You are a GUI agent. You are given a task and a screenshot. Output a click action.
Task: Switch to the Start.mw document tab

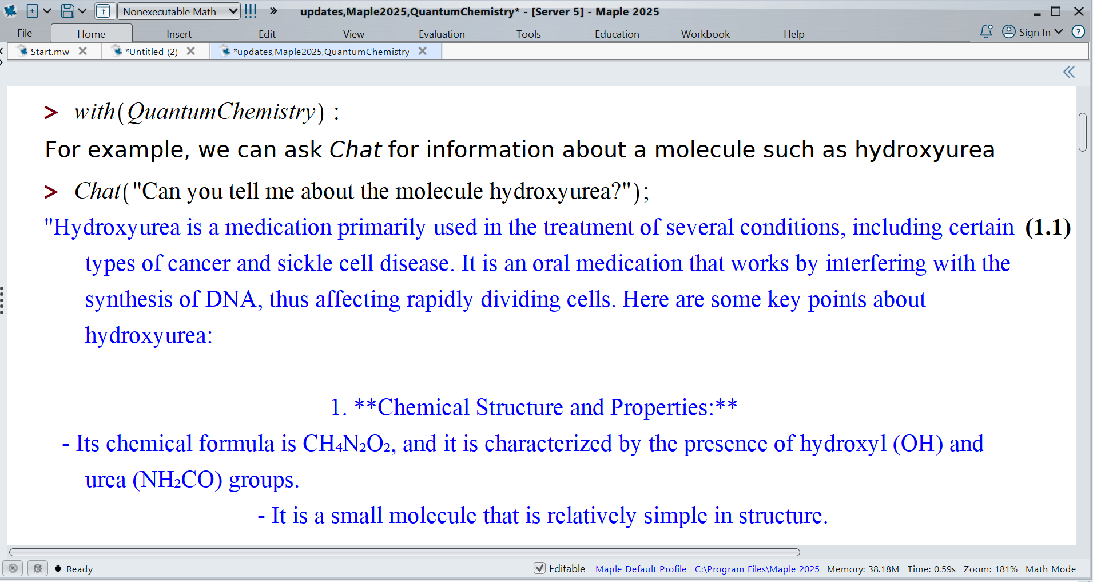pyautogui.click(x=50, y=52)
